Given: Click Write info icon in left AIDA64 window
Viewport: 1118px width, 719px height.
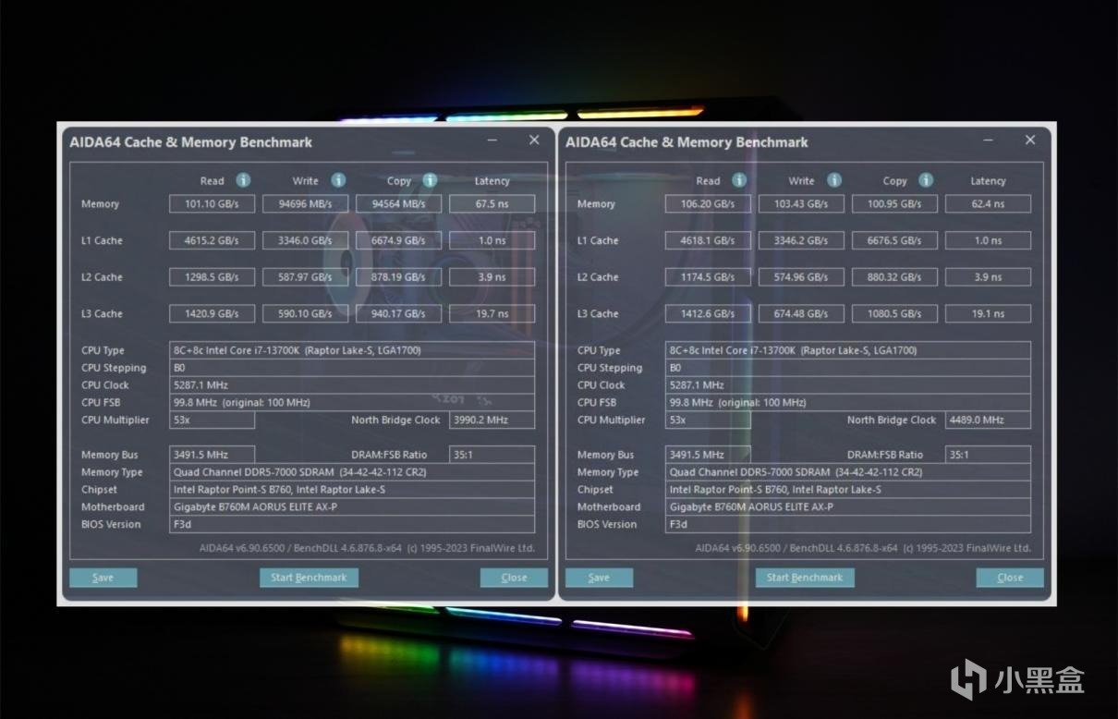Looking at the screenshot, I should [x=338, y=180].
